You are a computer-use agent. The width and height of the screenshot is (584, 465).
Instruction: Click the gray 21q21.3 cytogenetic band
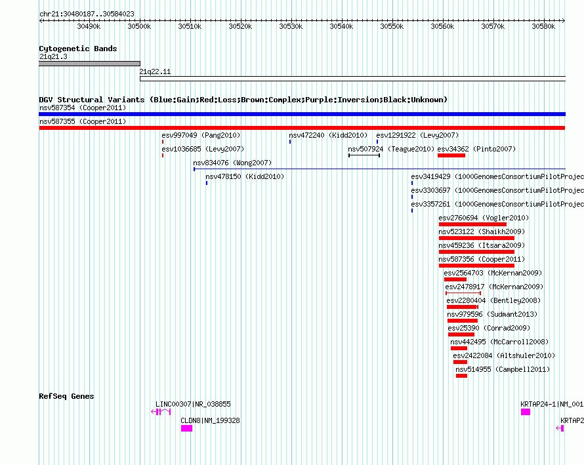89,64
